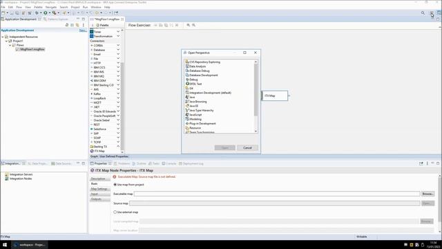Select Integration Nodes in the tree

[x=21, y=178]
